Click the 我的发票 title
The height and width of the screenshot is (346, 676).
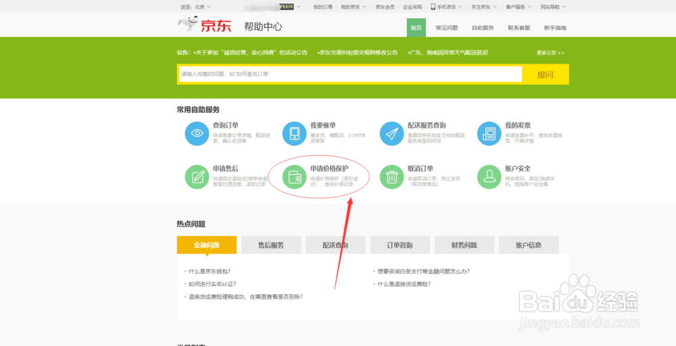[518, 126]
